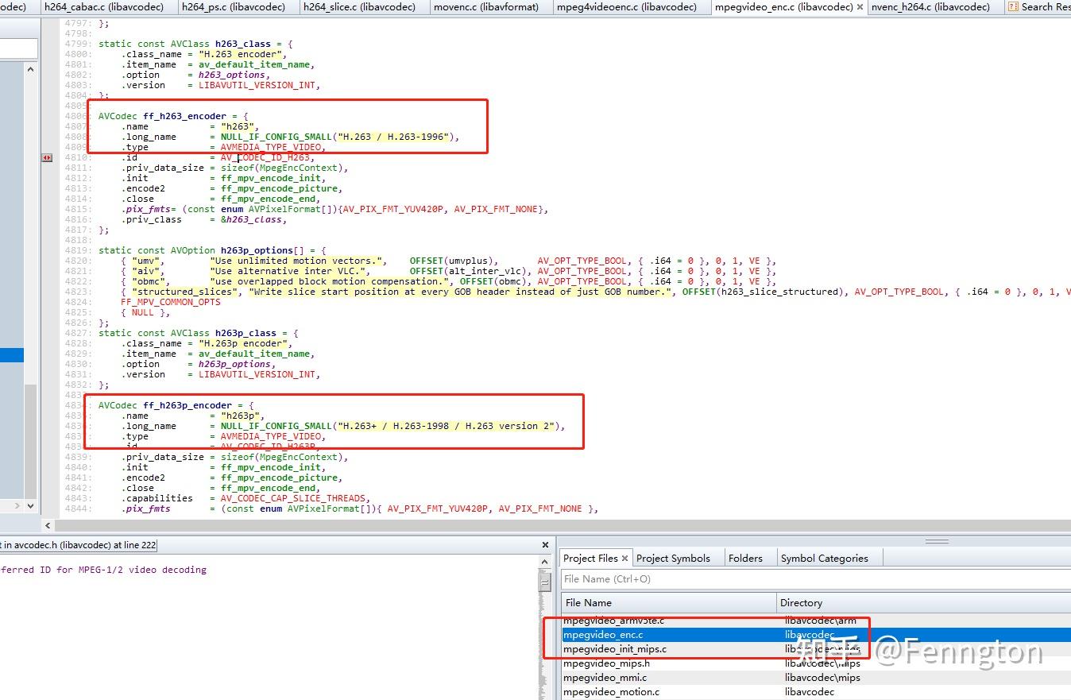Click OFFSET(h263_slice_structured) in the code
This screenshot has height=700, width=1071.
click(763, 292)
